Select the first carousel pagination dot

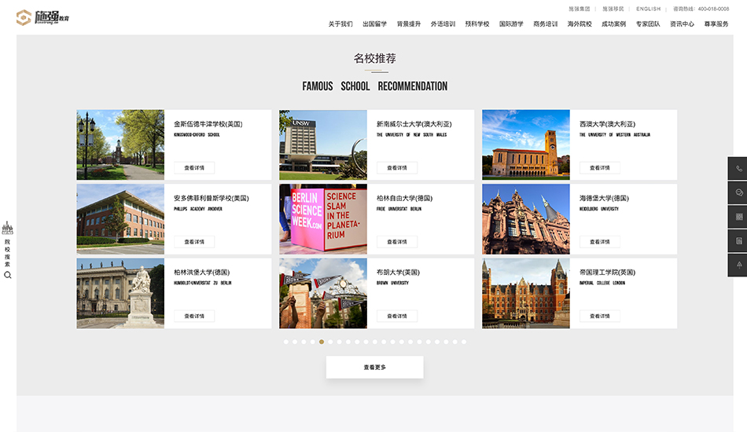pos(285,342)
